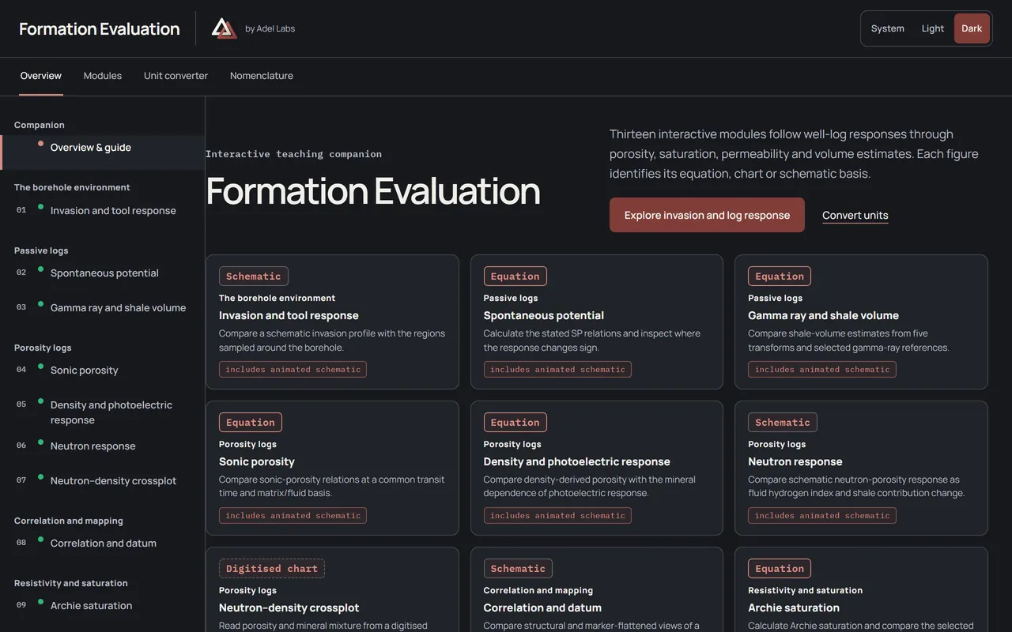Screen dimensions: 1012x632
Task: Click animated schematic badge on Neutron response card
Action: click(x=822, y=515)
